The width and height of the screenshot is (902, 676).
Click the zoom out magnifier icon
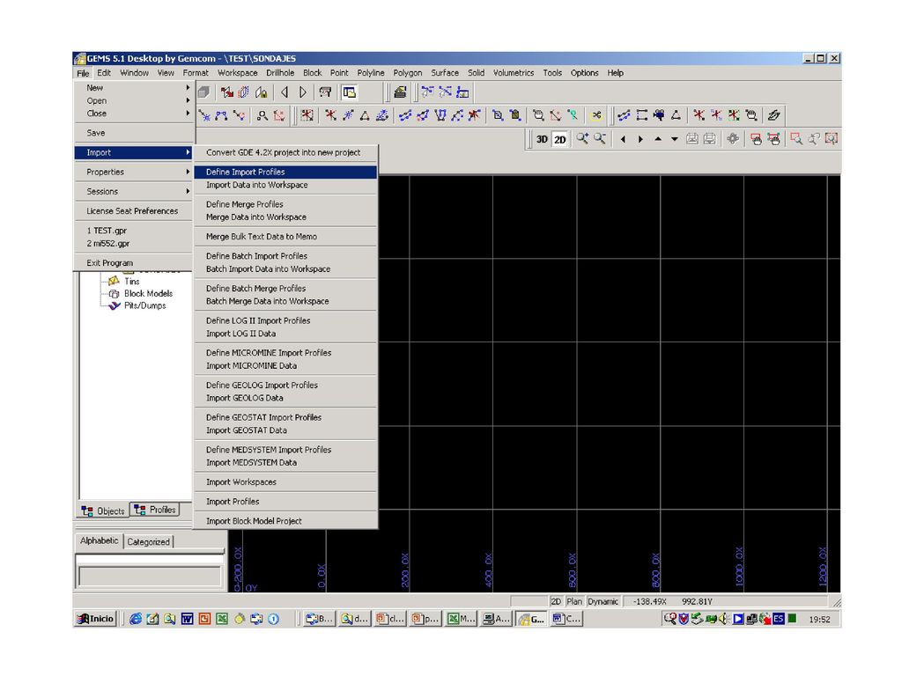[x=599, y=138]
